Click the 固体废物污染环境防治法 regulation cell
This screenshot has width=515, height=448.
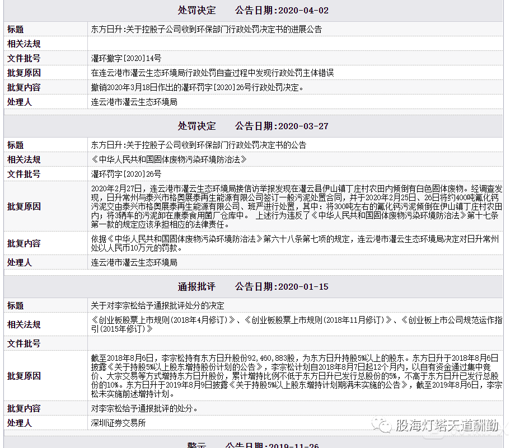click(x=169, y=159)
